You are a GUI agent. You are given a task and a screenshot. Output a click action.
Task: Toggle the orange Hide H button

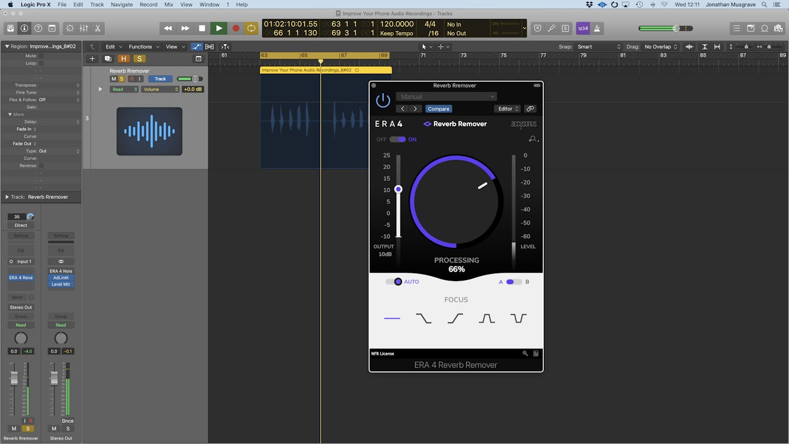(124, 59)
